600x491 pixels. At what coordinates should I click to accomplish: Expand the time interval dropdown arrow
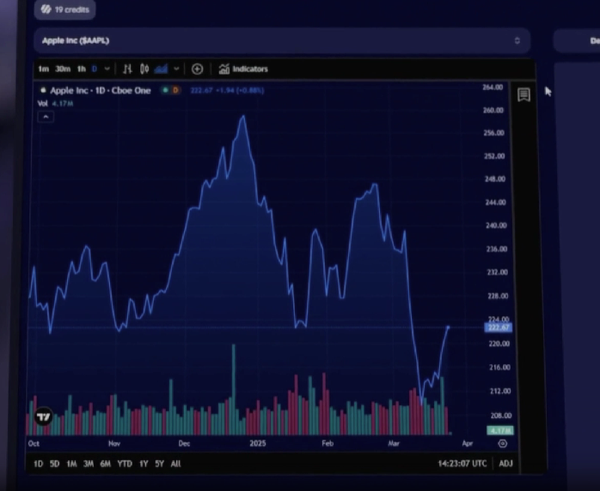pos(107,69)
